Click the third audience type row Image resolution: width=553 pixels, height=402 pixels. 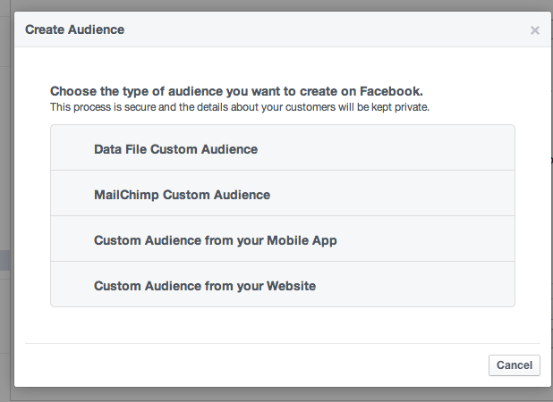283,239
